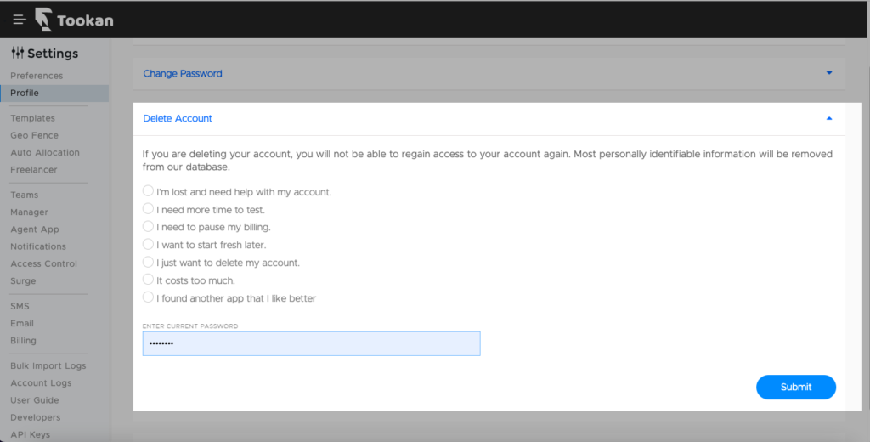
Task: Choose "I need to pause my billing"
Action: [x=148, y=227]
